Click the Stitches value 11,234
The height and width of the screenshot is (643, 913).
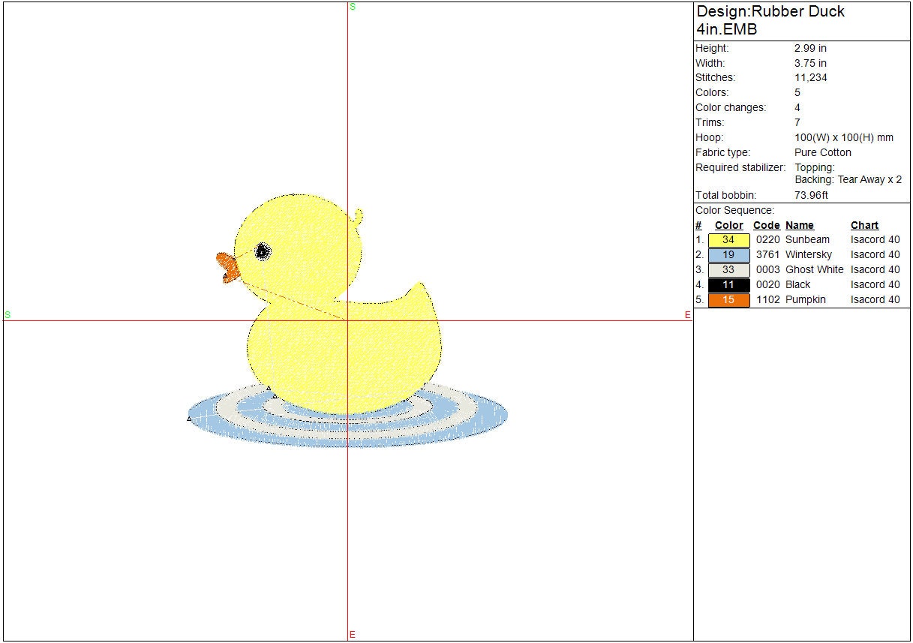pos(811,78)
